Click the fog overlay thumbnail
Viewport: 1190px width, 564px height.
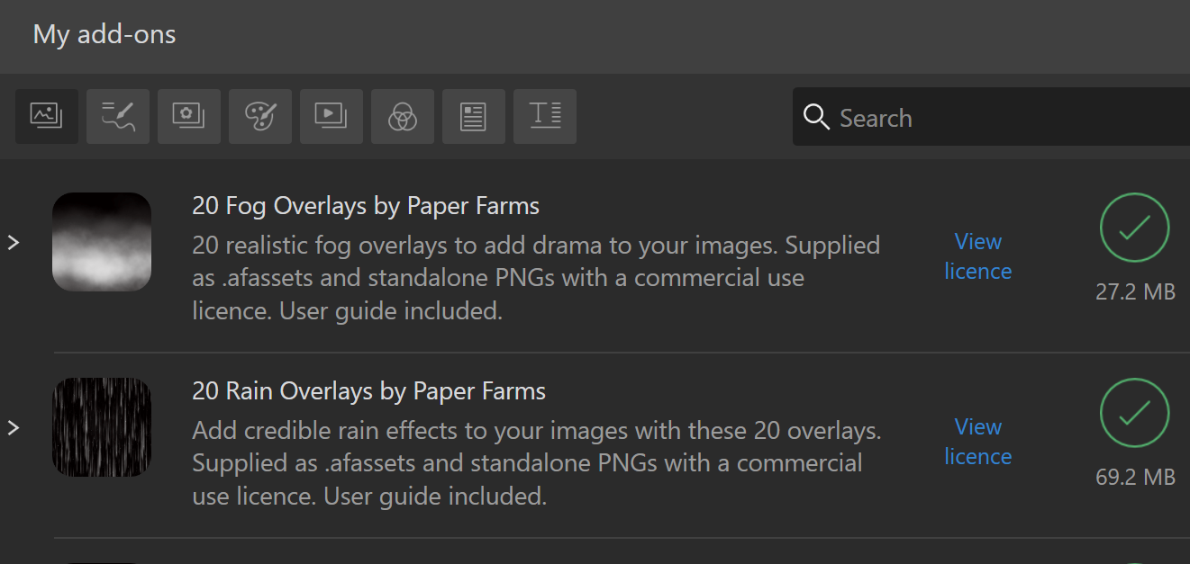coord(102,242)
